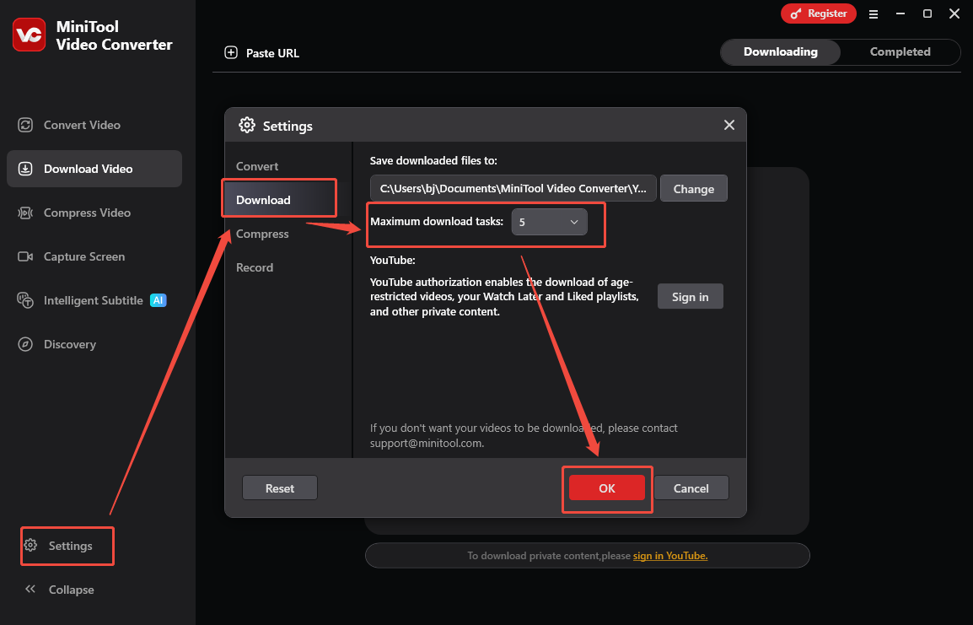Click the Change folder button

[694, 189]
